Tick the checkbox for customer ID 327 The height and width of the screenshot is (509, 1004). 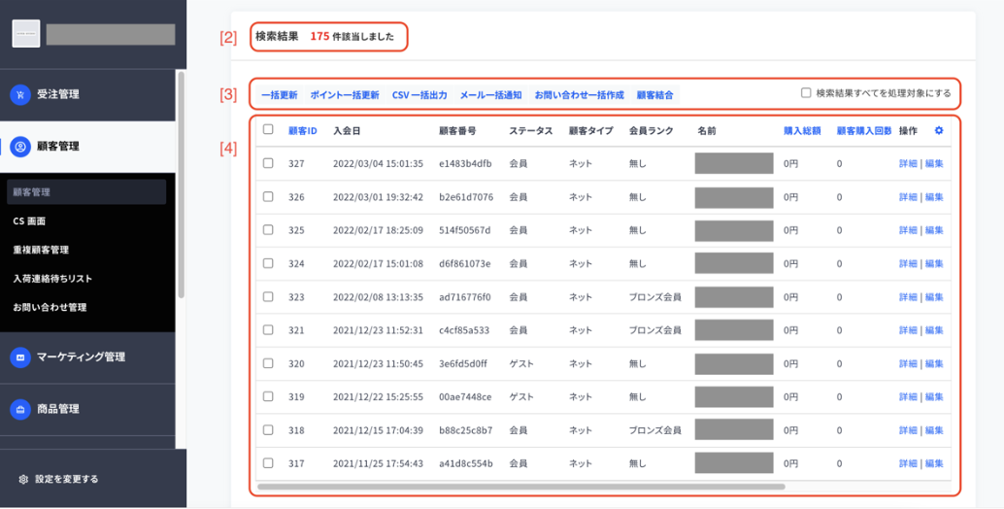pyautogui.click(x=268, y=163)
